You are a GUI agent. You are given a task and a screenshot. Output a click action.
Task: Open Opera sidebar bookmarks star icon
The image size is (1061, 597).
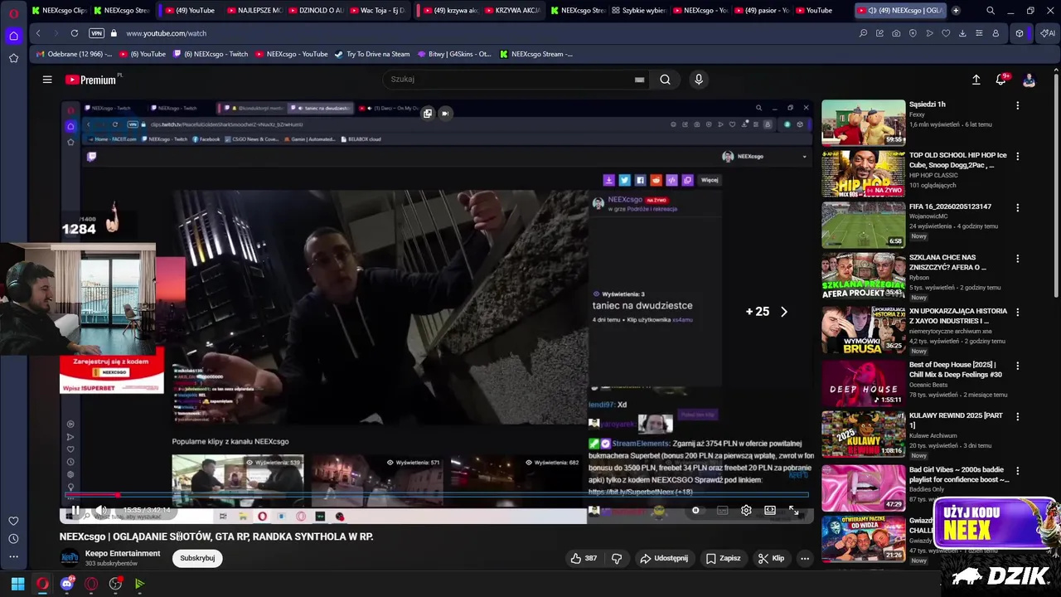[x=13, y=58]
